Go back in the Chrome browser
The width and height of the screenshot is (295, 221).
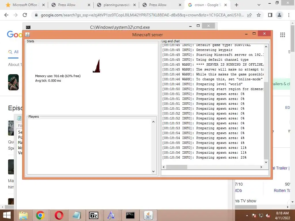tap(6, 15)
